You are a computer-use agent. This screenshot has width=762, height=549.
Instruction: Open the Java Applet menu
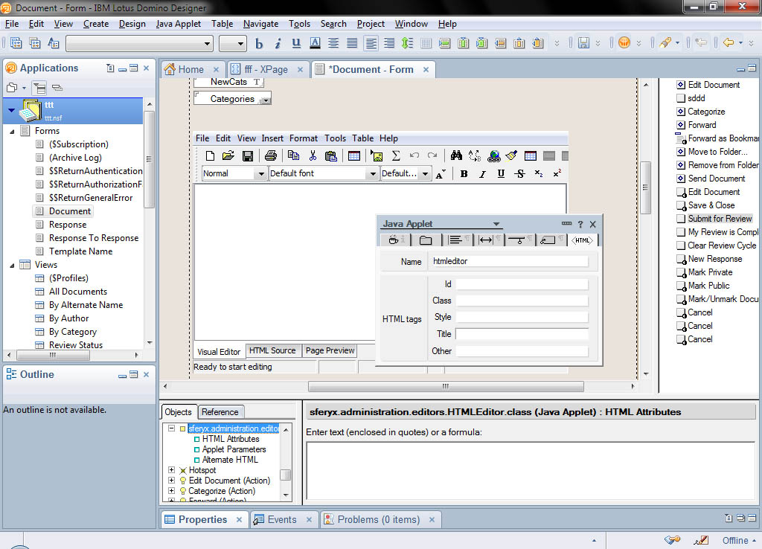coord(179,24)
